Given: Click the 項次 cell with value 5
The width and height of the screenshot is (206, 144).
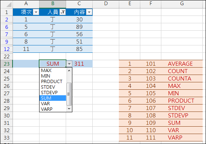Looking at the screenshot, I should coord(26,27).
